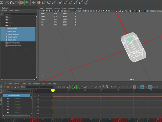The image size is (162, 122).
Task: Click the Outliner scroll-up arrow
Action: click(x=36, y=17)
